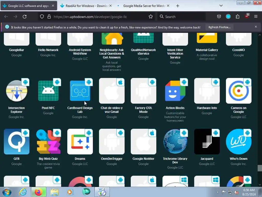This screenshot has width=262, height=197.
Task: Expand the list all tabs dropdown
Action: [x=221, y=6]
